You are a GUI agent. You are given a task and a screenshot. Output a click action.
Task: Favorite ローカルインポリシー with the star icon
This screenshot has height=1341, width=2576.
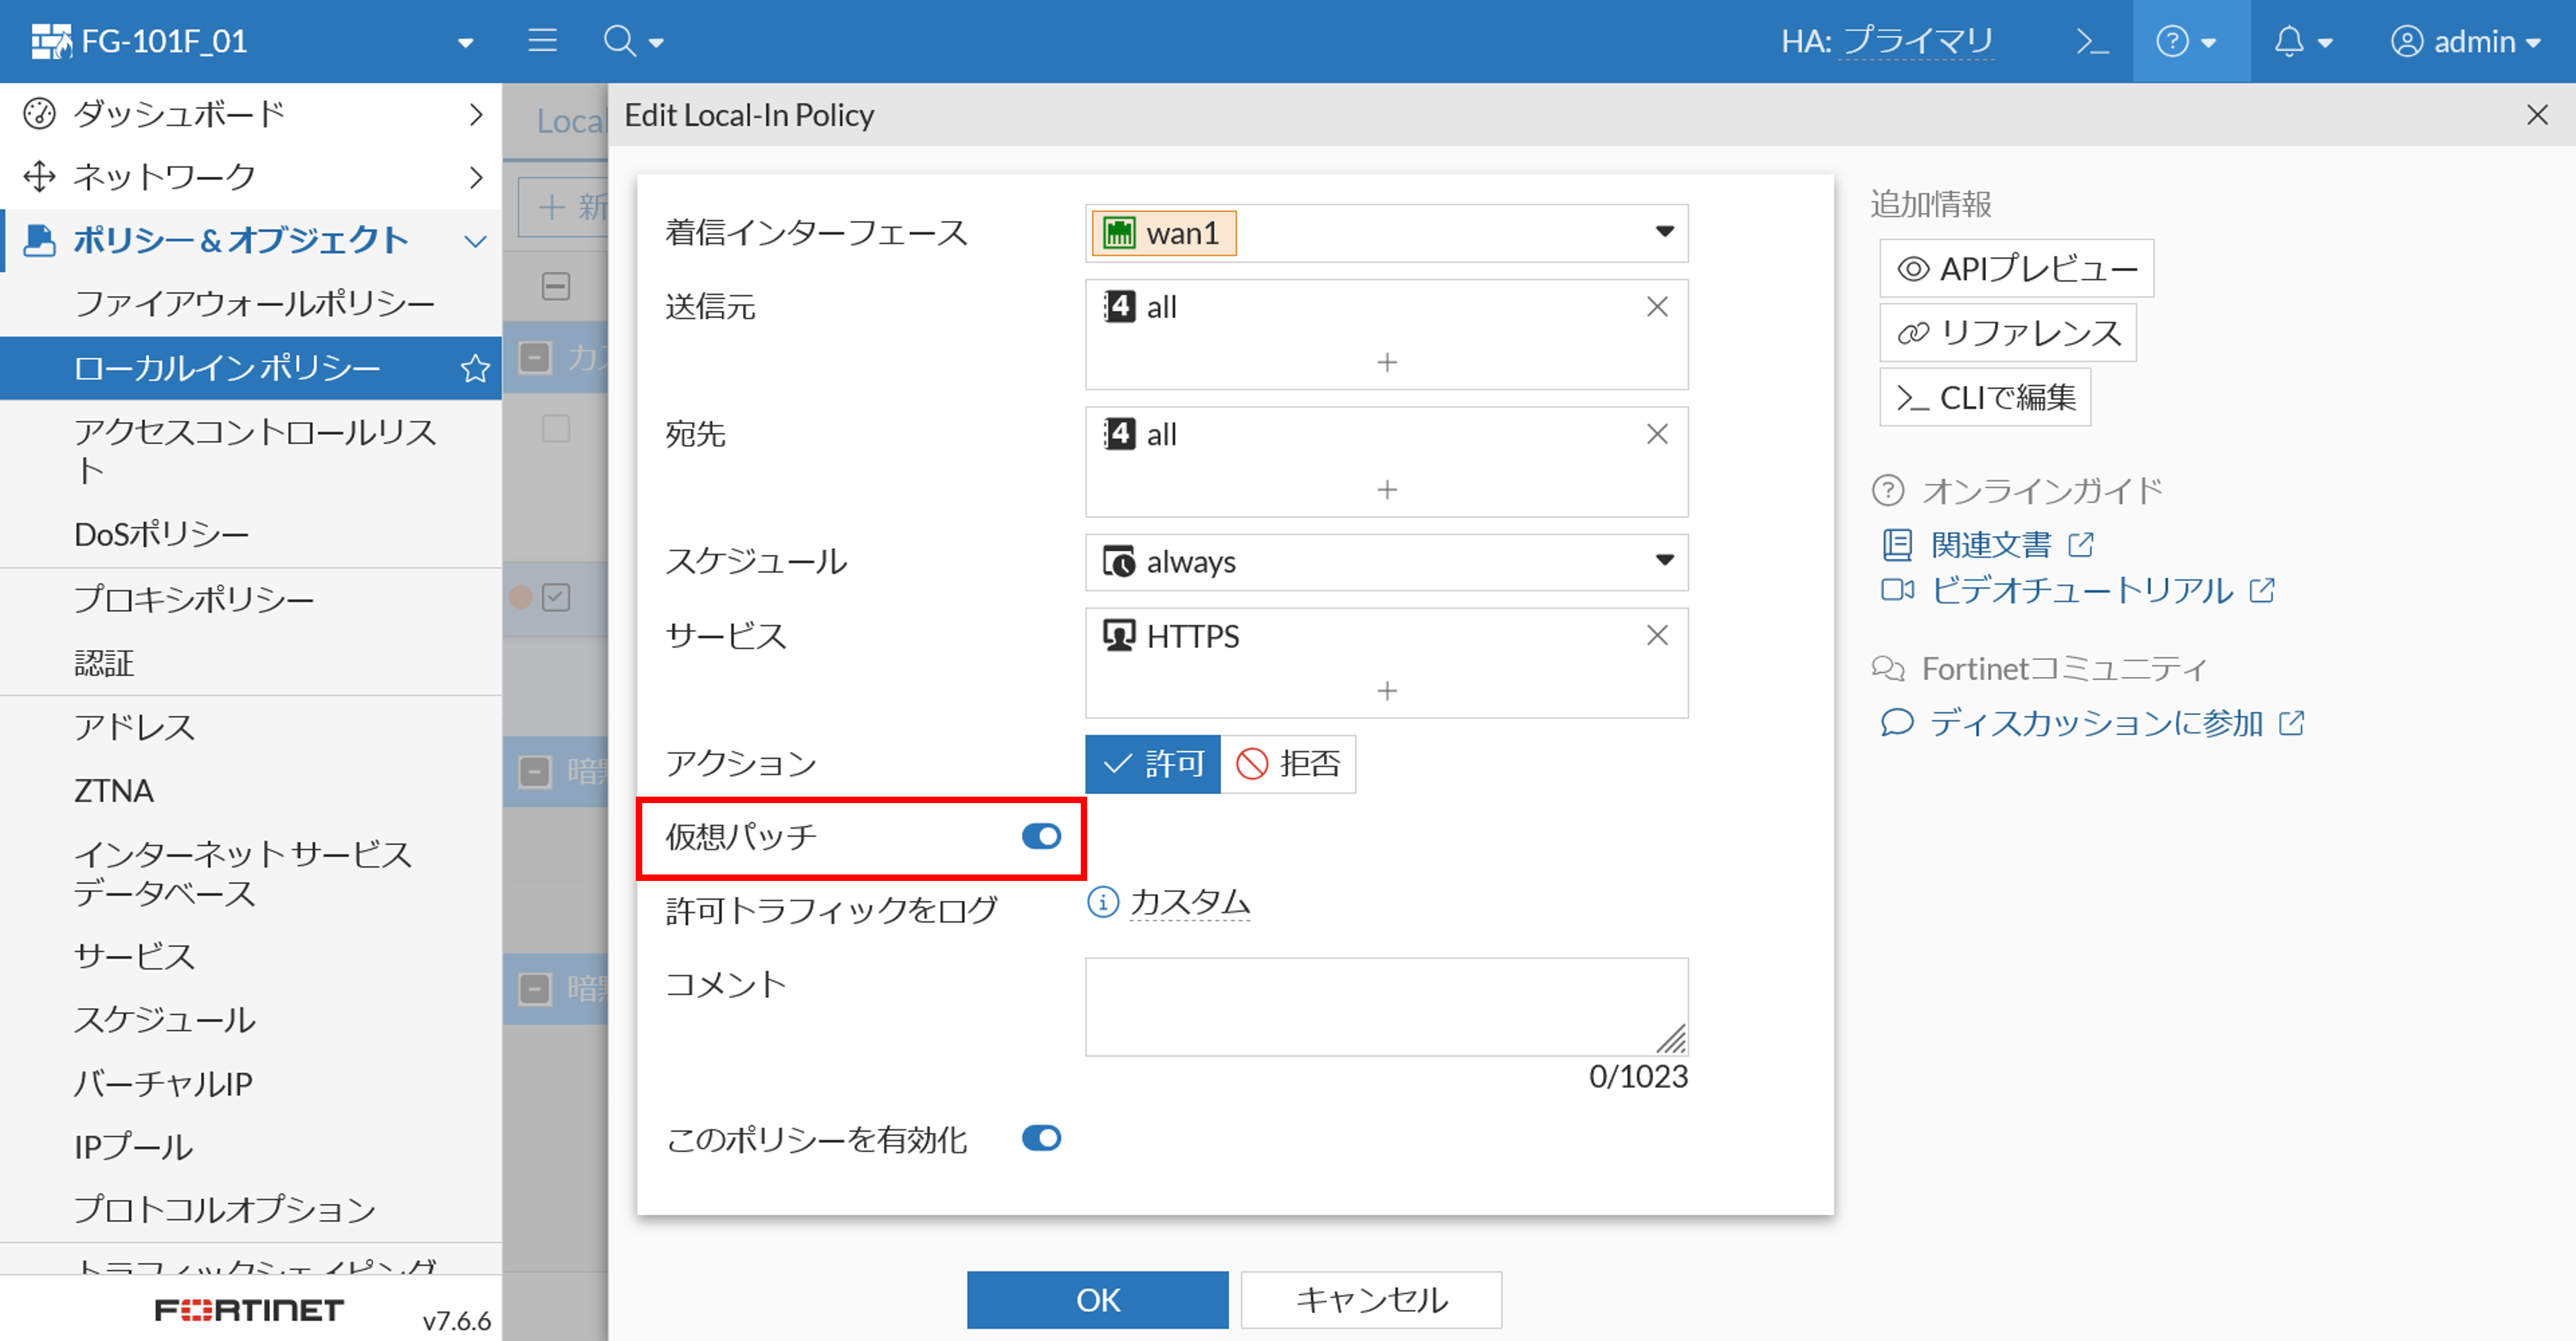click(x=475, y=369)
